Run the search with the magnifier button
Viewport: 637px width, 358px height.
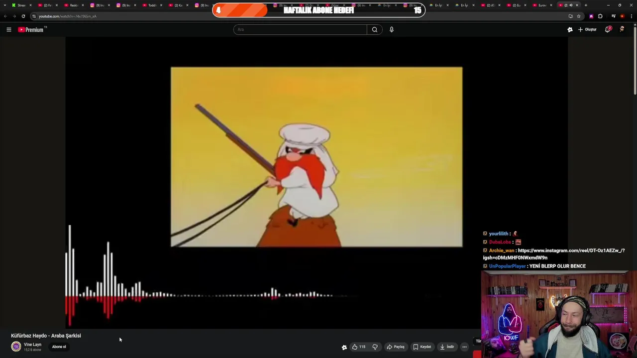(375, 29)
